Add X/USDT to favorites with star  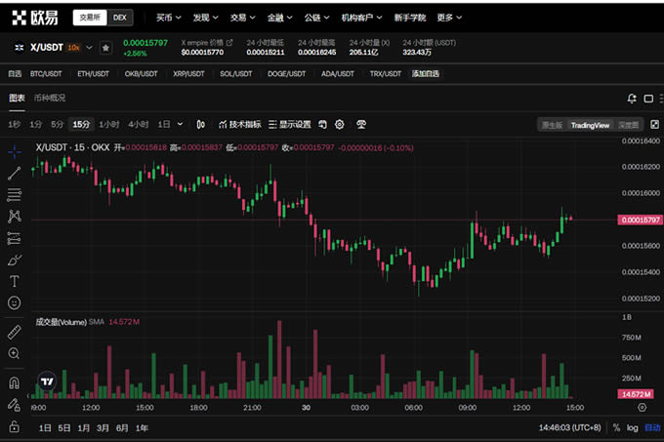coord(105,48)
